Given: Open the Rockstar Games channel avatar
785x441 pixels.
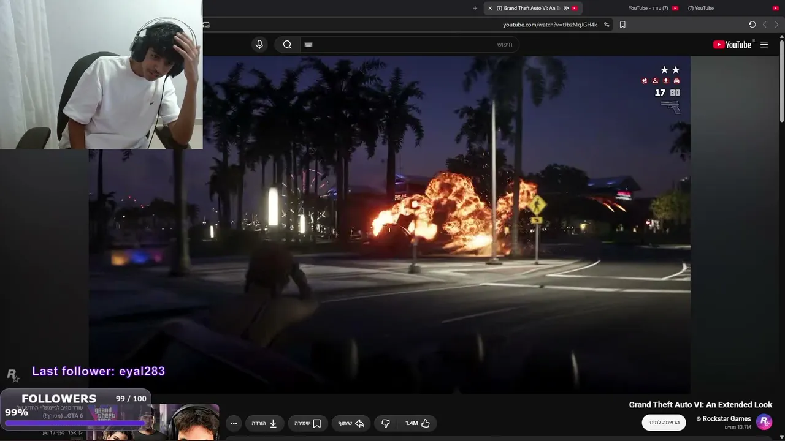Looking at the screenshot, I should click(764, 422).
